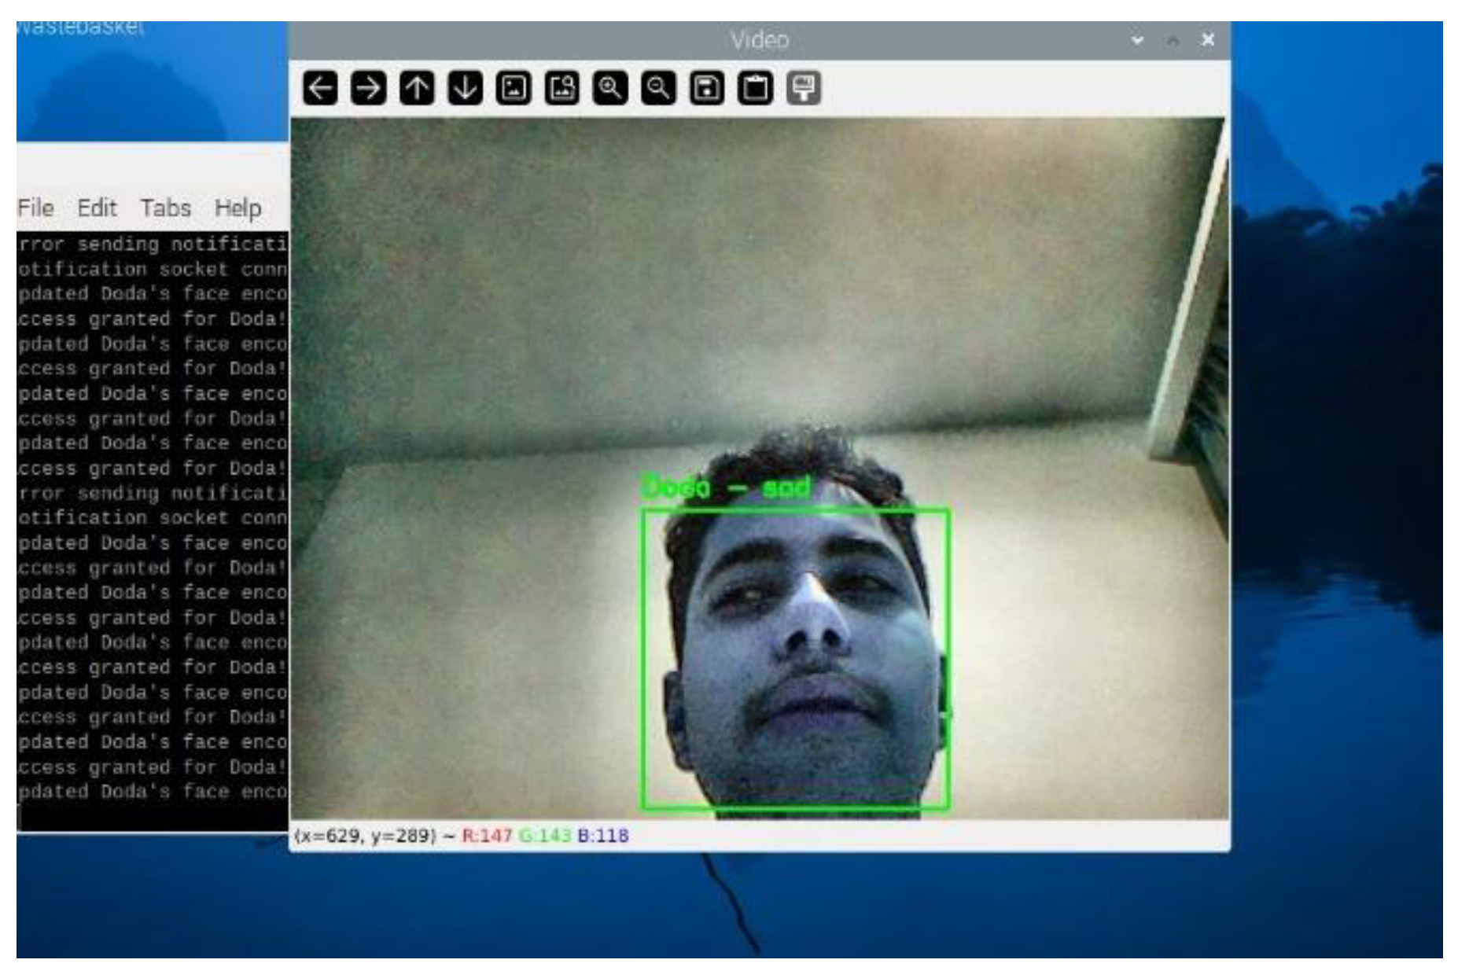1458x978 pixels.
Task: Click the pan left arrow icon
Action: pos(320,88)
